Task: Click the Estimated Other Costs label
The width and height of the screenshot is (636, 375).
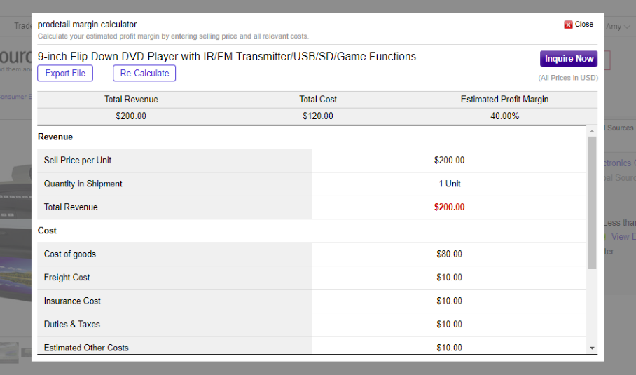Action: 86,348
